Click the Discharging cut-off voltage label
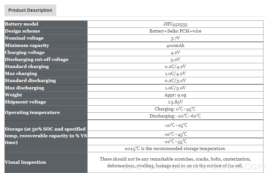266x173 pixels. point(36,59)
